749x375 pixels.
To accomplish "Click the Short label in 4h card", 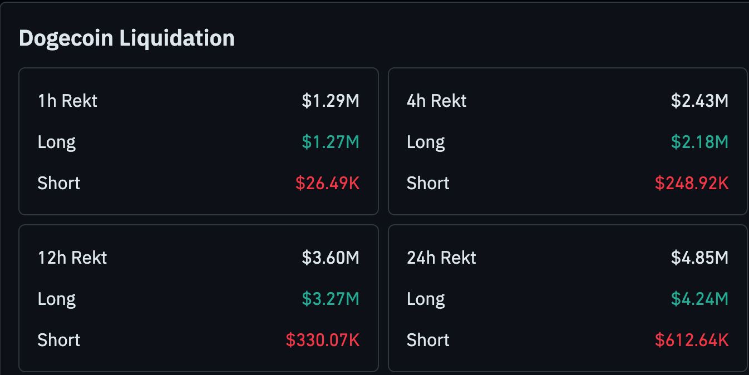I will 428,183.
